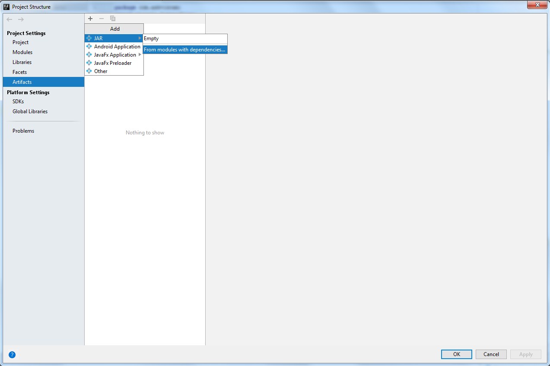The height and width of the screenshot is (366, 550).
Task: Open help via the question mark icon
Action: click(12, 355)
